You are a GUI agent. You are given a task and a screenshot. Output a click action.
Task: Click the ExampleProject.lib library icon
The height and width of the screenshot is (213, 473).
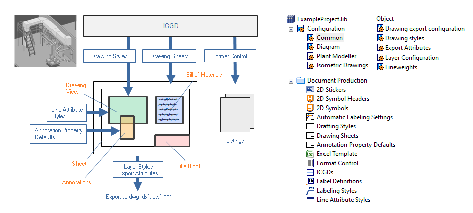[291, 19]
